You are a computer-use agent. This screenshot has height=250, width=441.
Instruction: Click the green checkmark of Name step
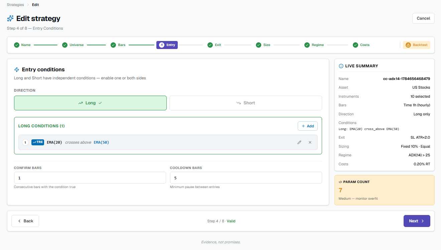(16, 45)
